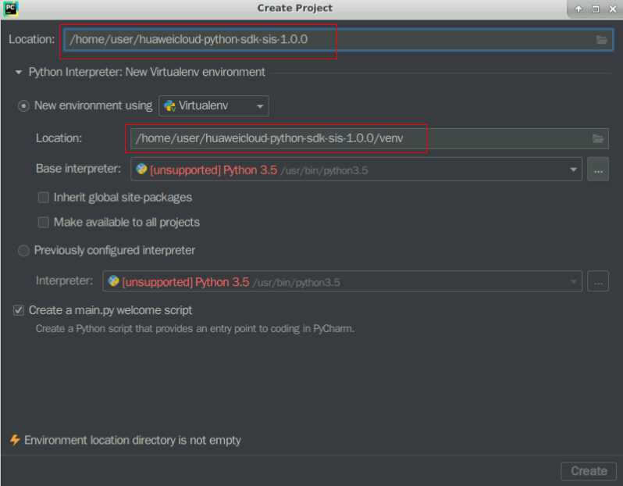Screen dimensions: 623x486
Task: Browse folder for project Location path
Action: (x=601, y=40)
